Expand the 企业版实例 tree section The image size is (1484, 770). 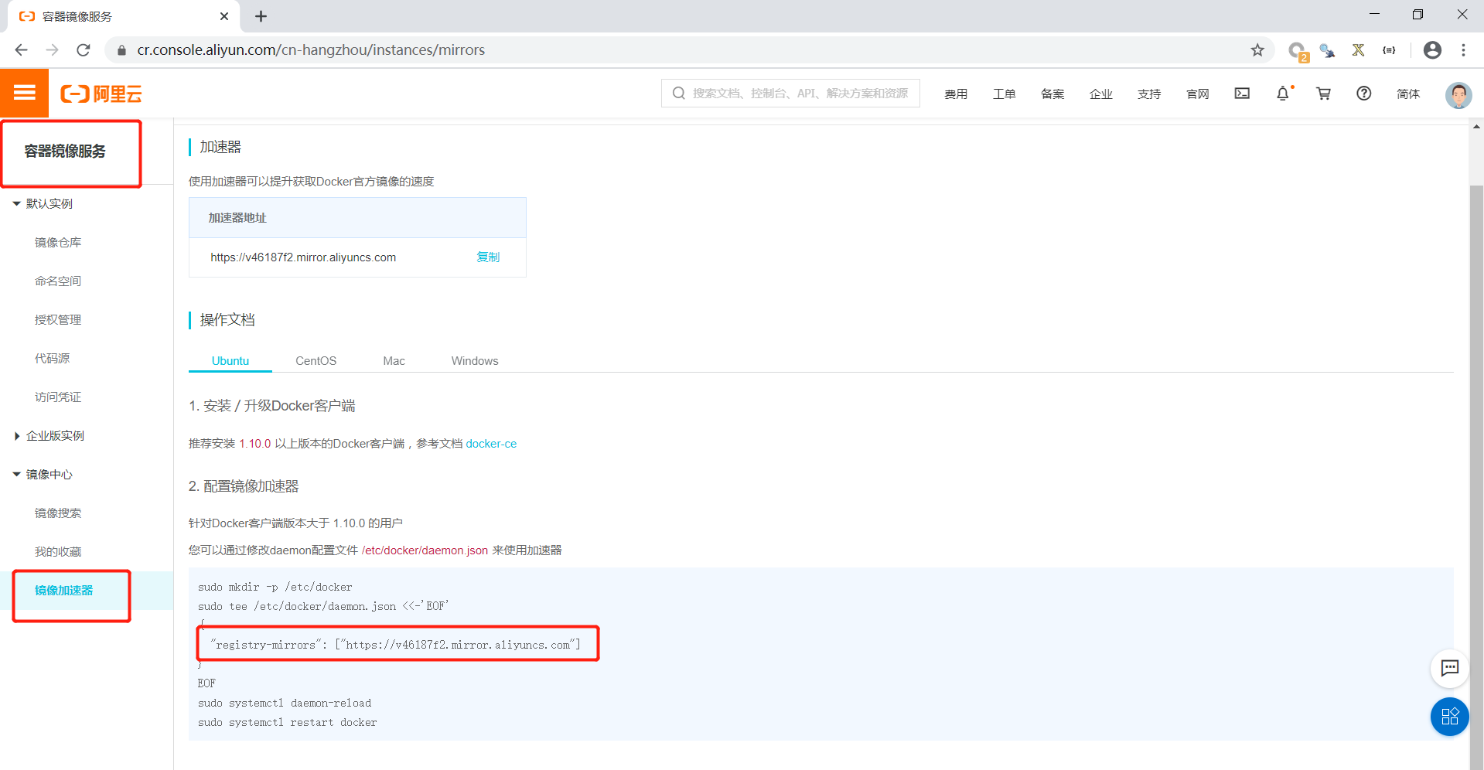point(16,436)
